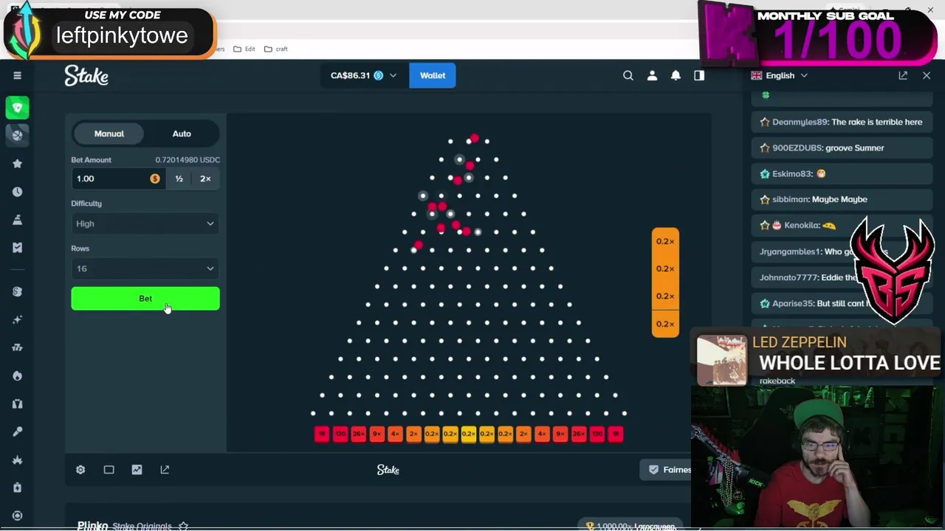Click the 0.72014980 USDC conversion text
Viewport: 945px width, 531px height.
tap(188, 160)
